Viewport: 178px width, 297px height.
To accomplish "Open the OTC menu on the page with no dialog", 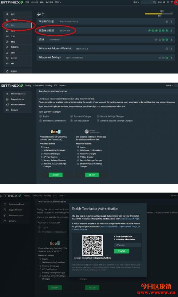I will click(x=56, y=86).
